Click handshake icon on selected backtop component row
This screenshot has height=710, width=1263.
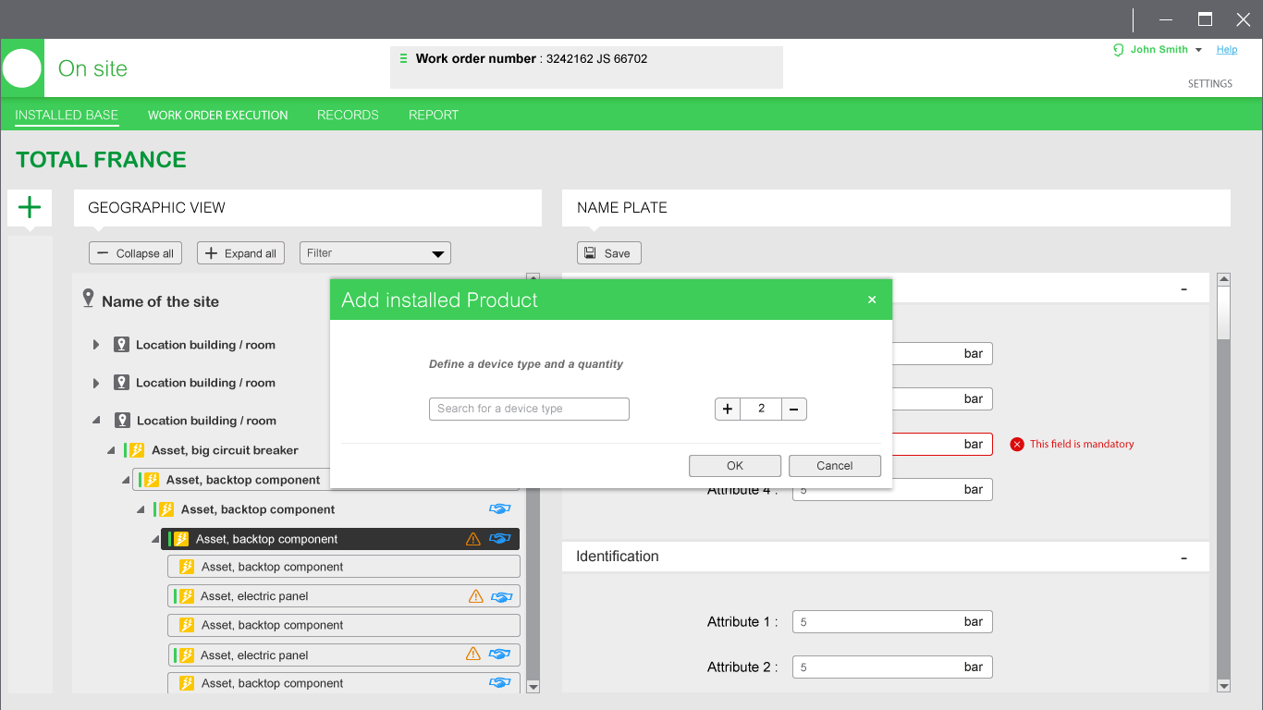[x=500, y=539]
